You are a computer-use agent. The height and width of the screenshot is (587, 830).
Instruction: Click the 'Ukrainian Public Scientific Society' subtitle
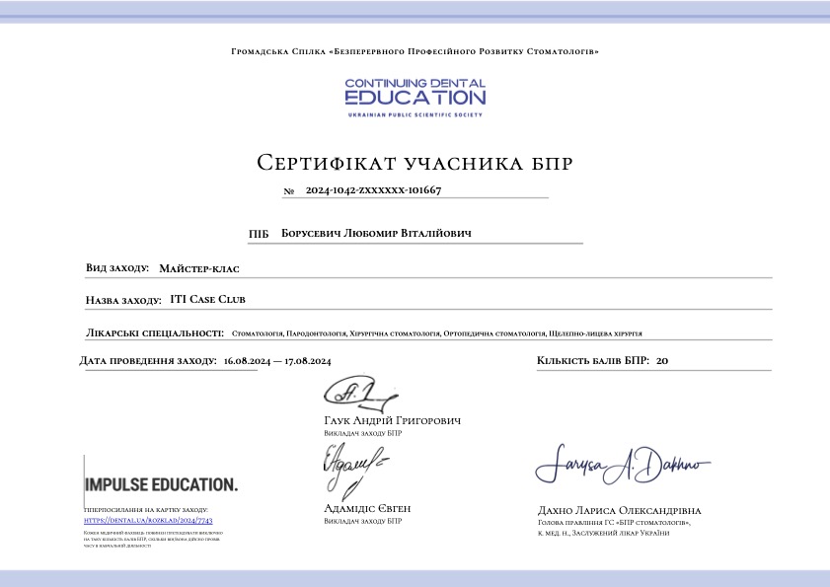tap(415, 115)
